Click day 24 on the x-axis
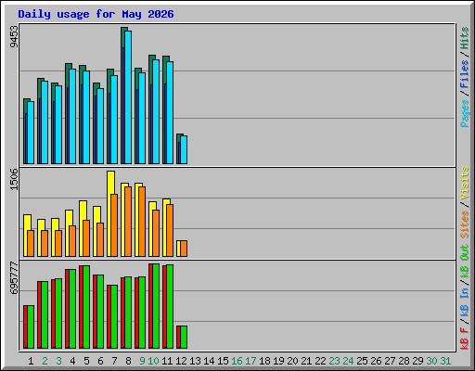 (x=348, y=361)
